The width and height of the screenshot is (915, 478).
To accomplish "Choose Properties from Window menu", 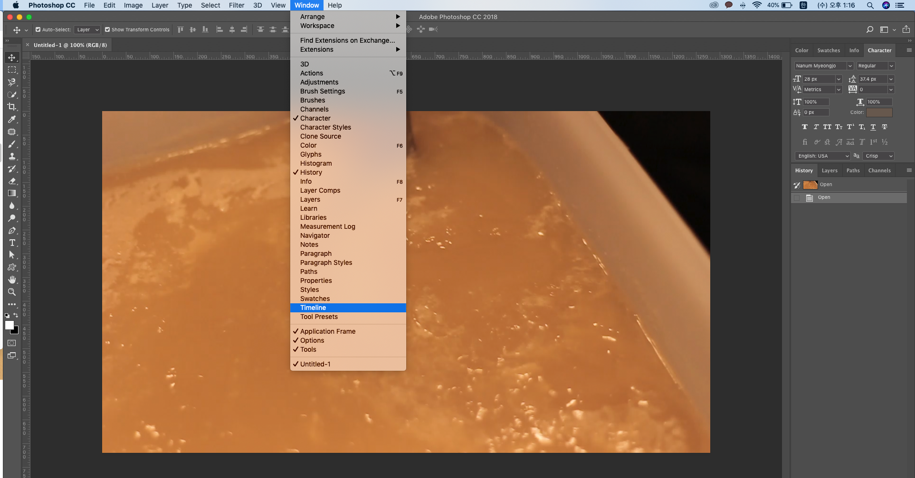I will point(348,281).
